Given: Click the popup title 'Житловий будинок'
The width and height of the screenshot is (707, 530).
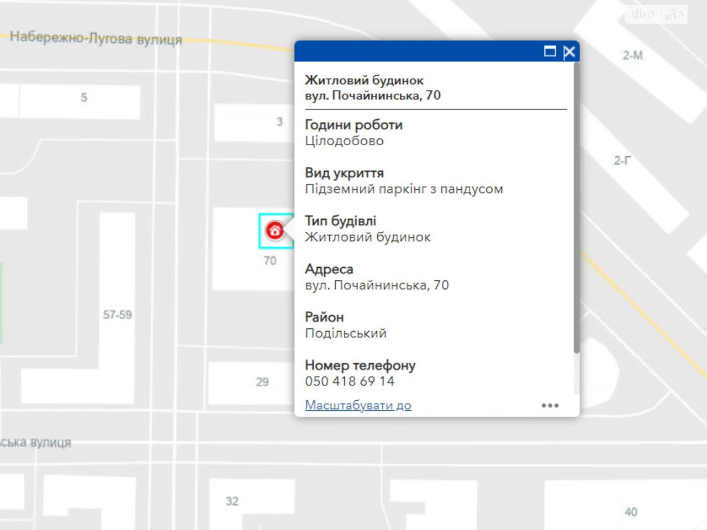Looking at the screenshot, I should coord(364,80).
